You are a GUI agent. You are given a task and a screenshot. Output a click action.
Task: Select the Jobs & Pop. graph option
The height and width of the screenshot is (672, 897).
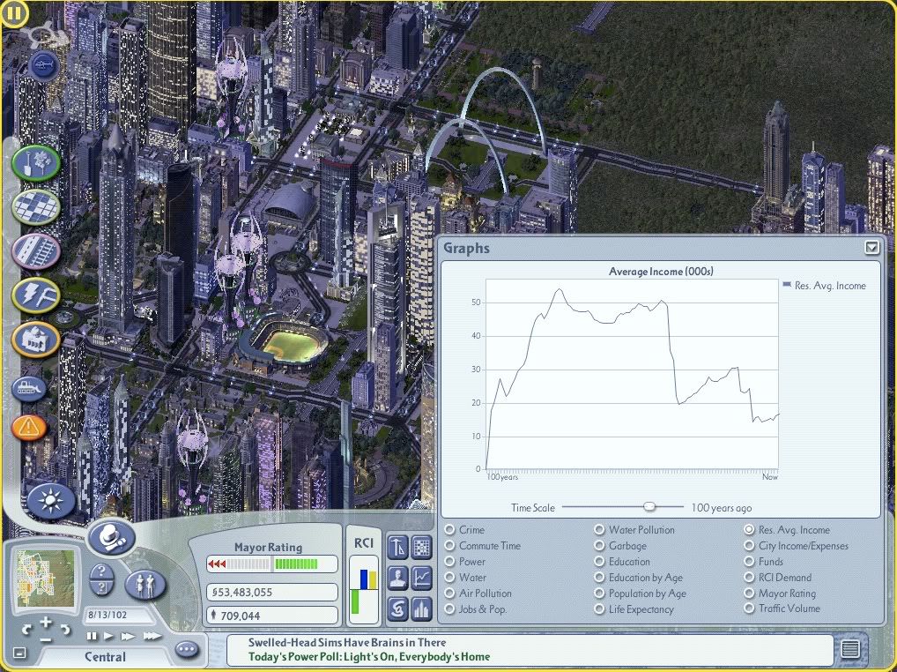click(449, 609)
